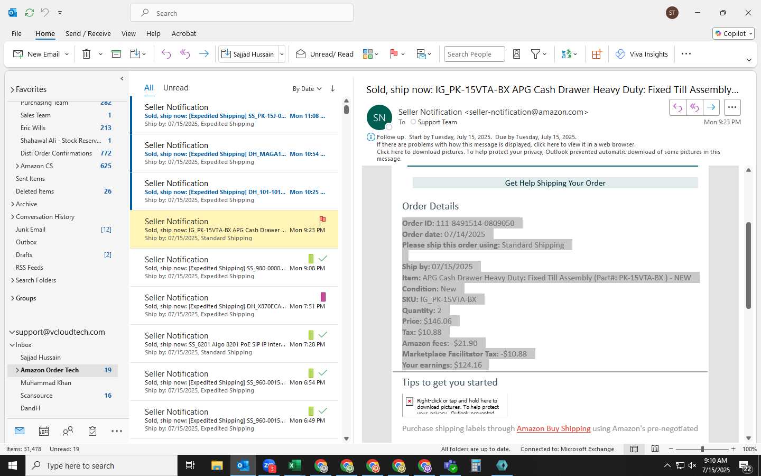Click the Follow Up flag icon in ribbon
This screenshot has width=761, height=476.
394,54
